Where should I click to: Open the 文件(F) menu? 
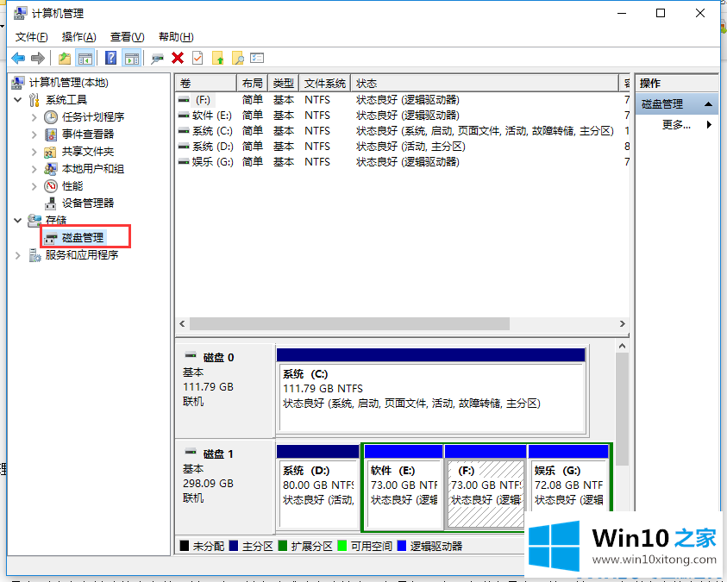point(32,36)
